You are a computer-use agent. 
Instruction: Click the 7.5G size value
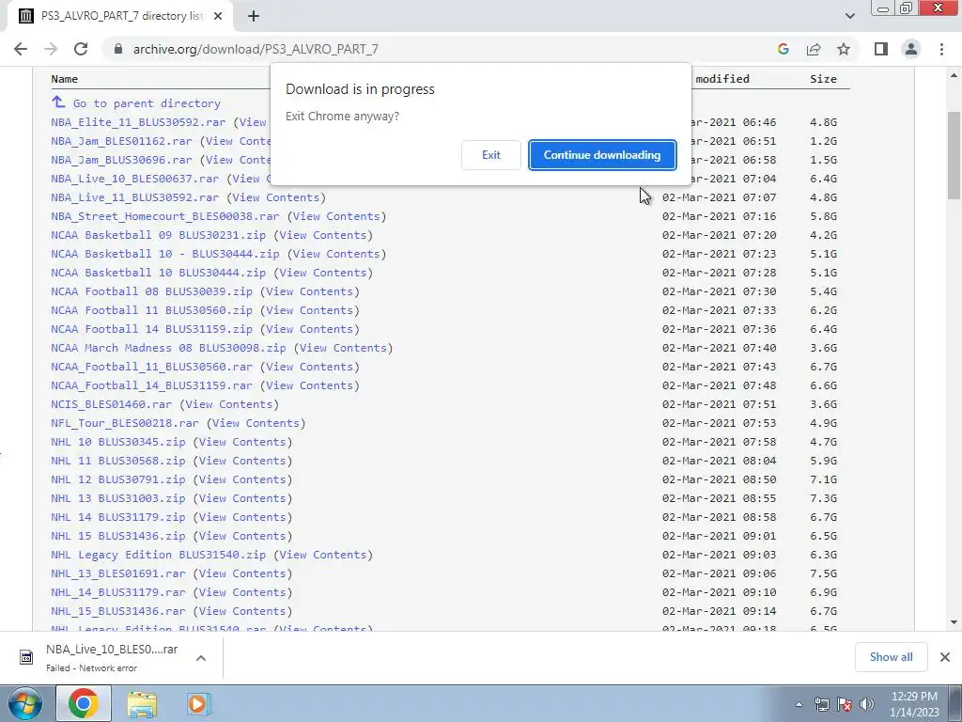pos(823,573)
